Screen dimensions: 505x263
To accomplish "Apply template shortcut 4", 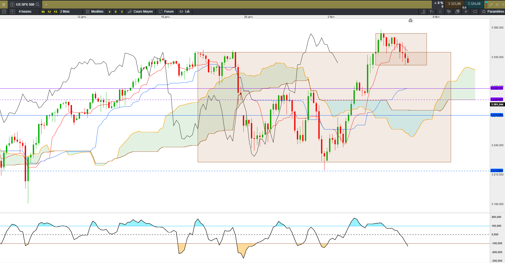I will point(110,12).
